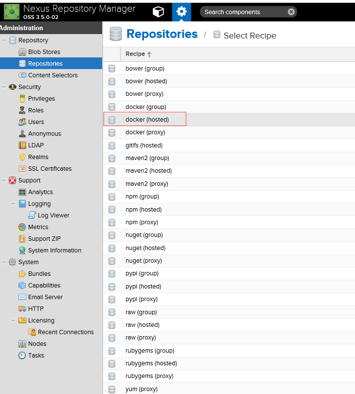Clear search using the X icon
This screenshot has height=394, width=355.
(x=291, y=12)
